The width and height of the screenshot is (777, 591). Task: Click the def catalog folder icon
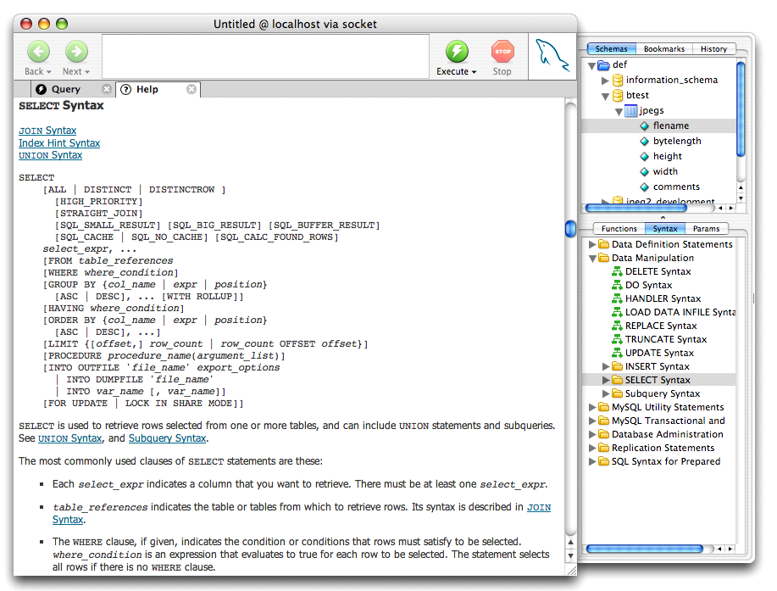(603, 64)
